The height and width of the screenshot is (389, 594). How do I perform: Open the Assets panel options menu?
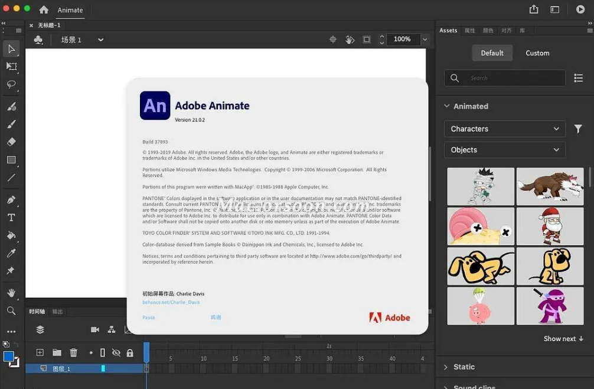[x=589, y=30]
